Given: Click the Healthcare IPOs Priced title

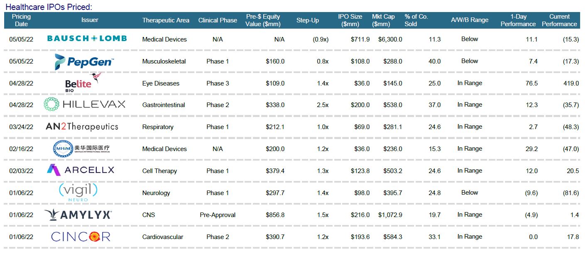Looking at the screenshot, I should coord(49,7).
